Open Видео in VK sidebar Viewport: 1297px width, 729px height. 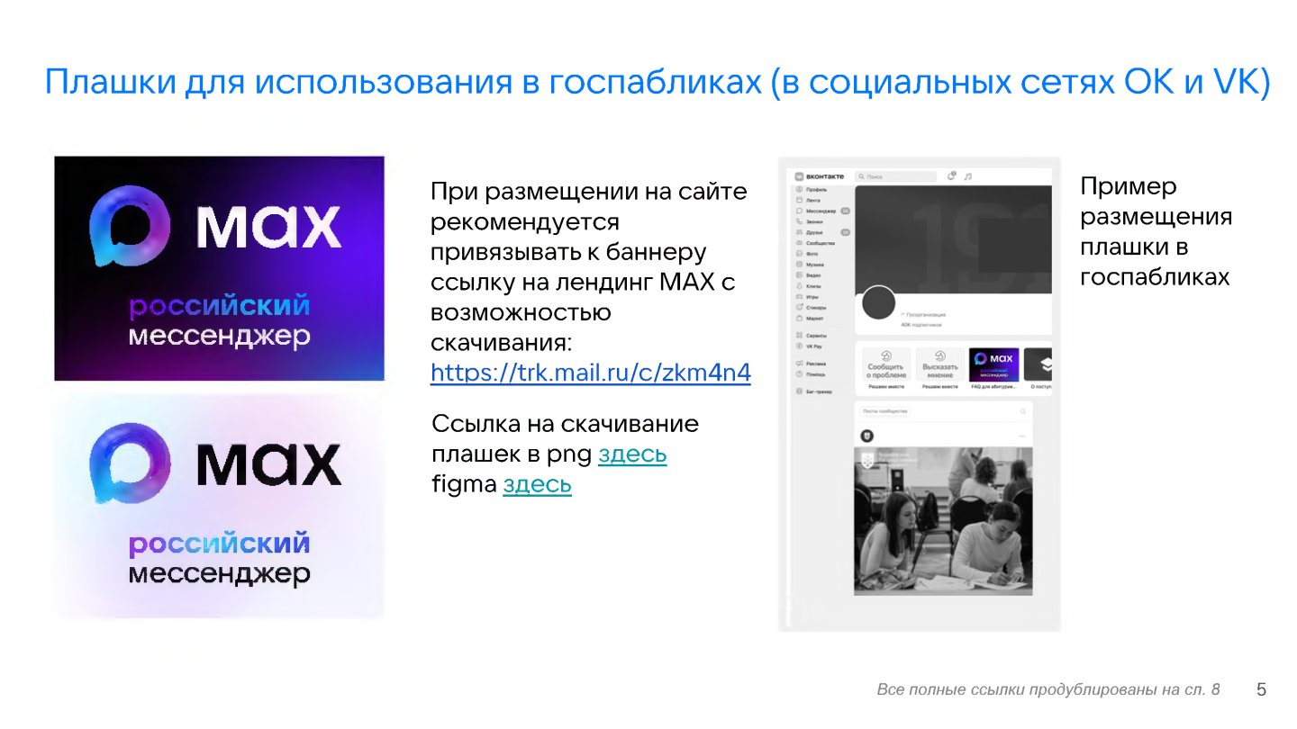coord(810,274)
